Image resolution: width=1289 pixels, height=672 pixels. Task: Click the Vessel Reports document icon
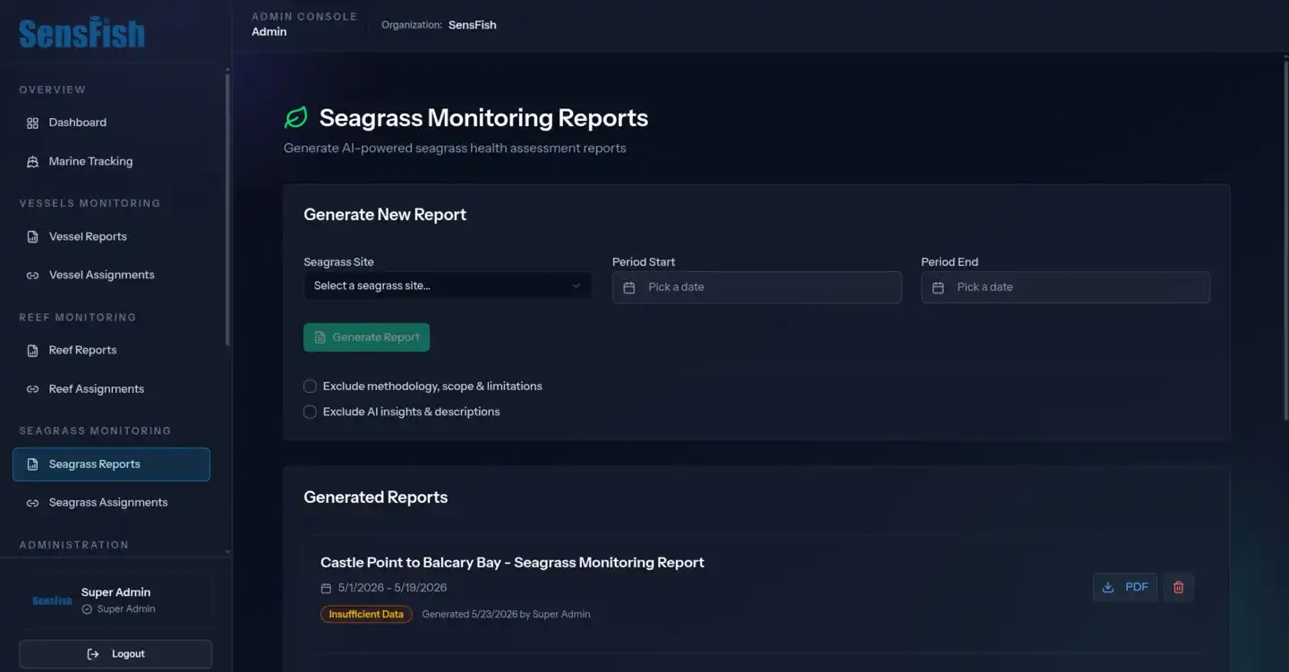(33, 237)
